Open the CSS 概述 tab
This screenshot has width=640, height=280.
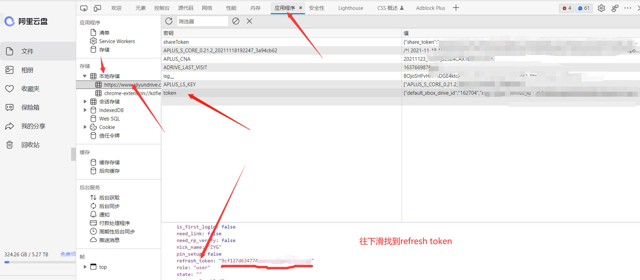click(x=390, y=8)
